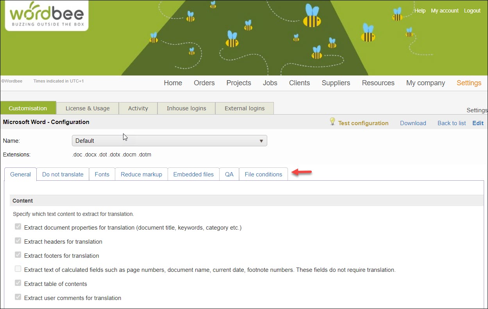This screenshot has height=309, width=488.
Task: Click Logout in the header
Action: tap(472, 11)
